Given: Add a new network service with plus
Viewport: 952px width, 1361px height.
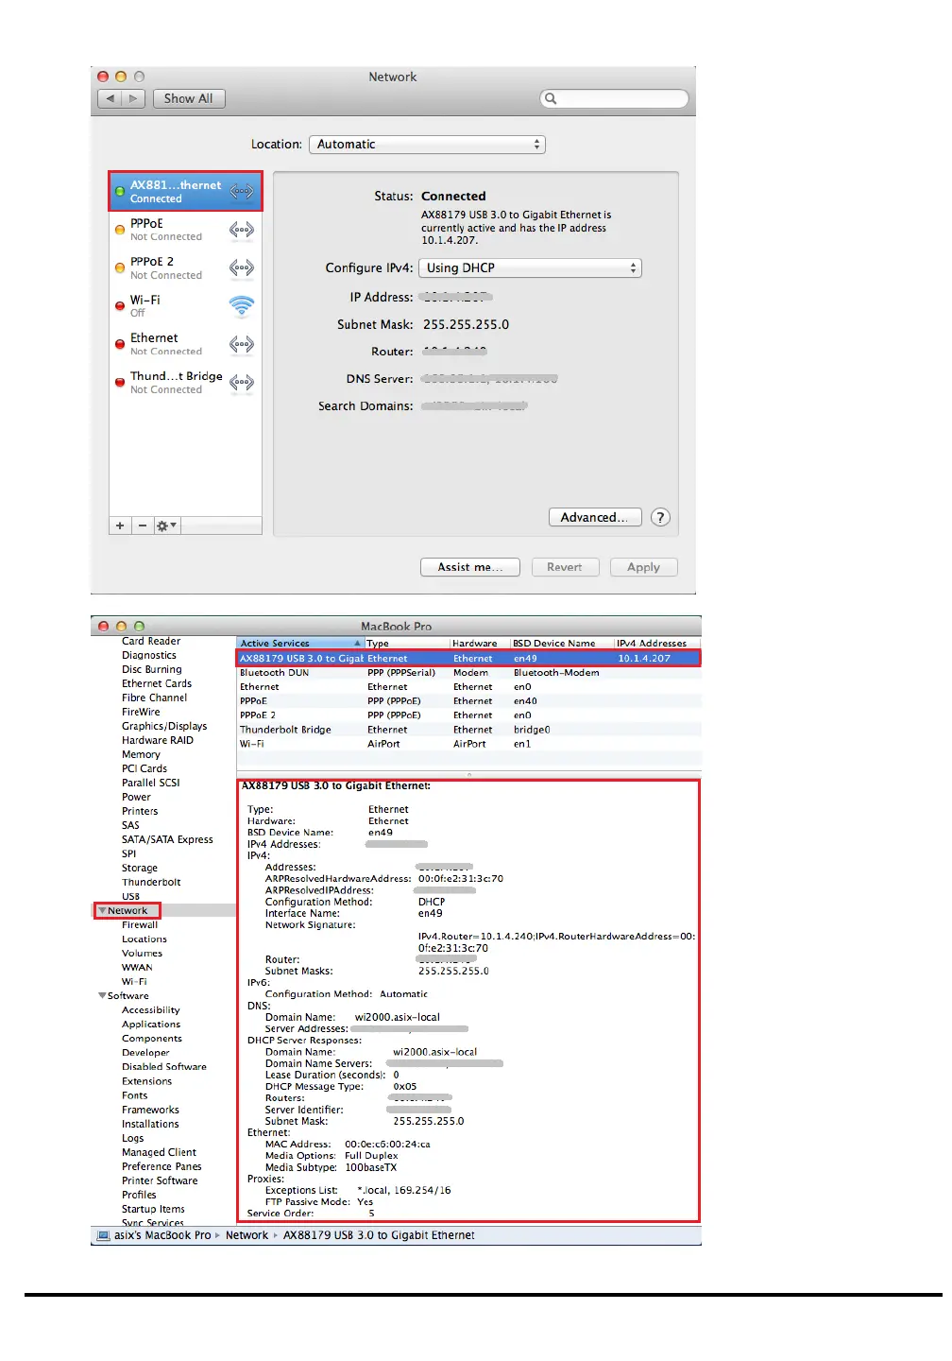Looking at the screenshot, I should point(120,525).
